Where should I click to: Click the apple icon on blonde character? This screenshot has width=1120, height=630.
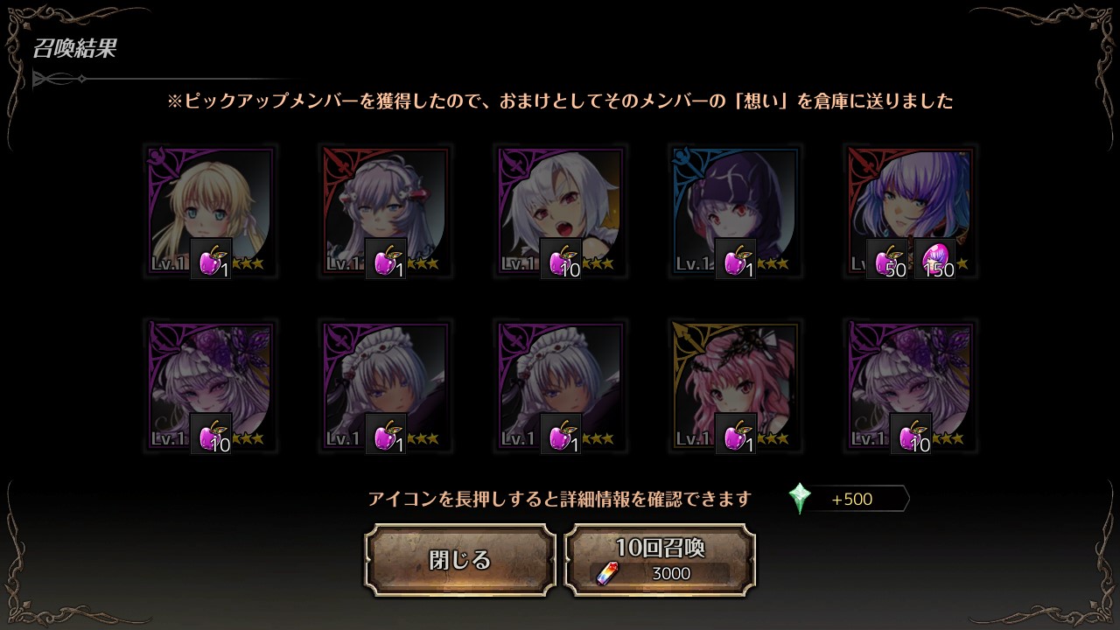pyautogui.click(x=211, y=259)
